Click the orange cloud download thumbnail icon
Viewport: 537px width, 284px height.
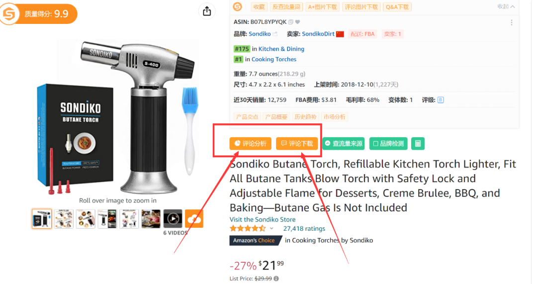click(x=194, y=218)
